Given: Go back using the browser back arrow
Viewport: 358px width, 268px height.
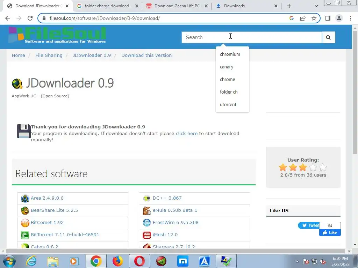Looking at the screenshot, I should click(8, 18).
